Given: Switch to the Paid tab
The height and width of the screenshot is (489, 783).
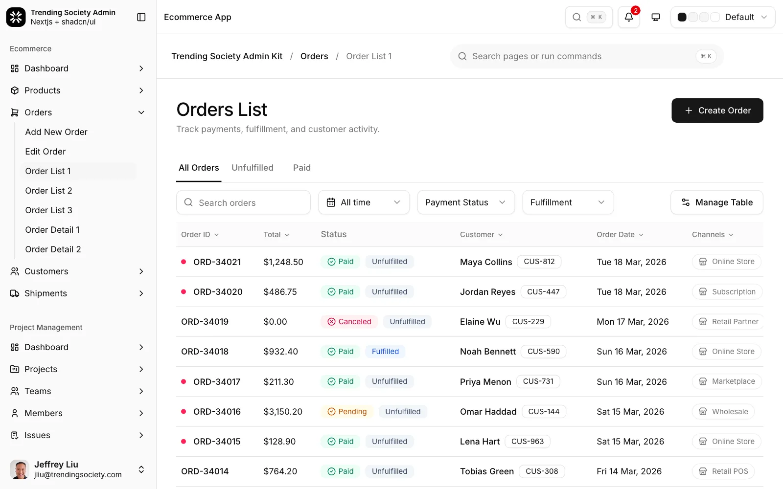Looking at the screenshot, I should 302,168.
